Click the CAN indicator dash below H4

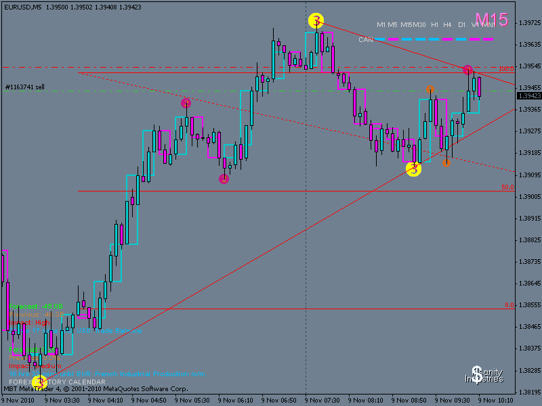click(448, 39)
